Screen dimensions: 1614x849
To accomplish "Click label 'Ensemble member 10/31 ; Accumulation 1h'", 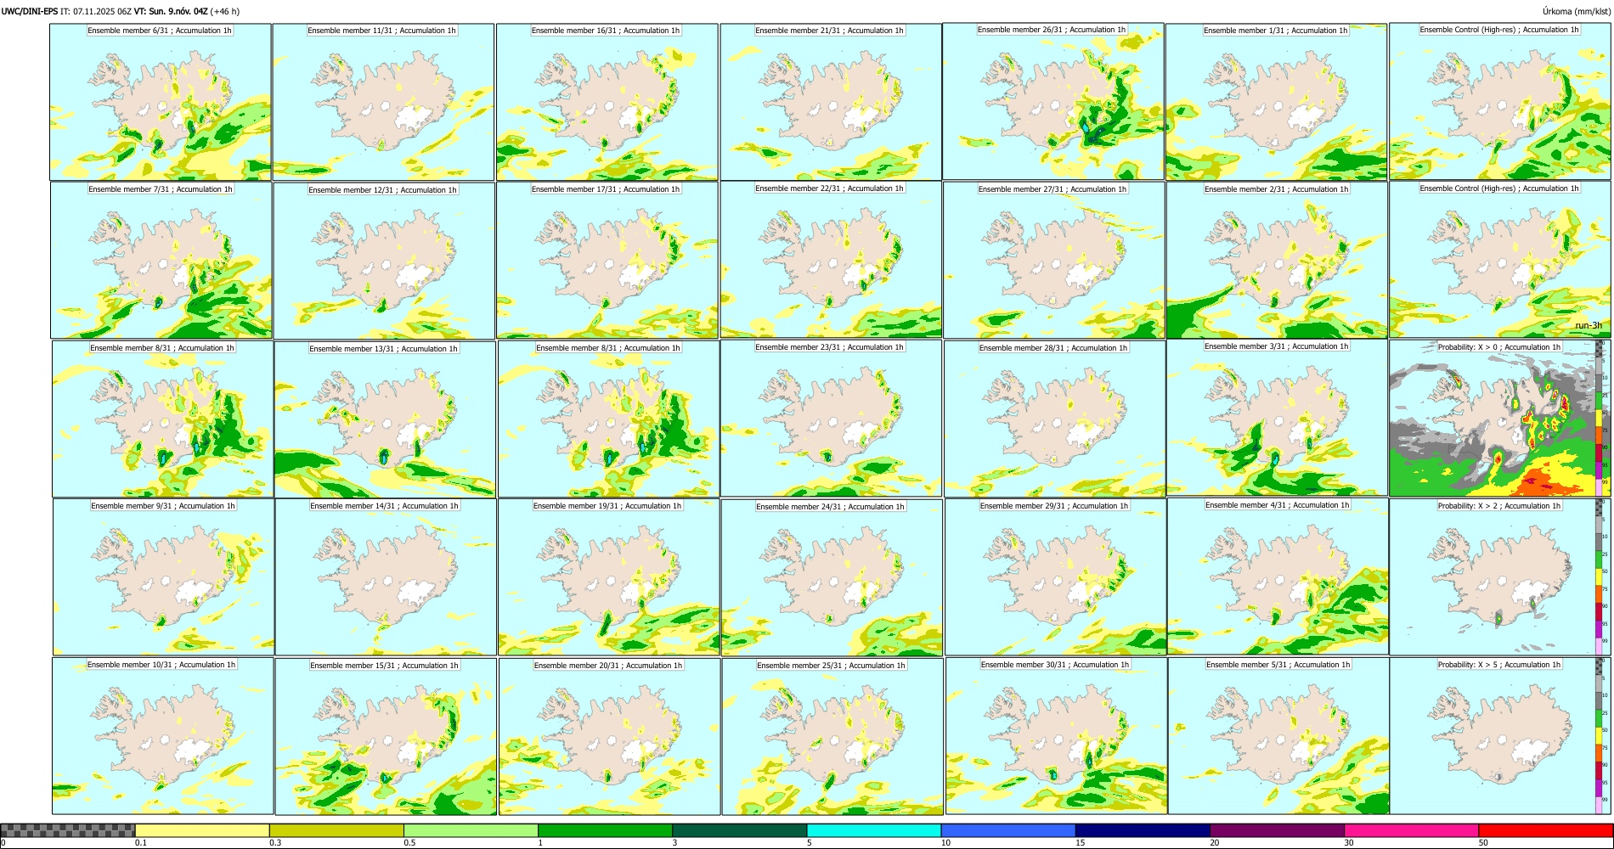I will (161, 665).
